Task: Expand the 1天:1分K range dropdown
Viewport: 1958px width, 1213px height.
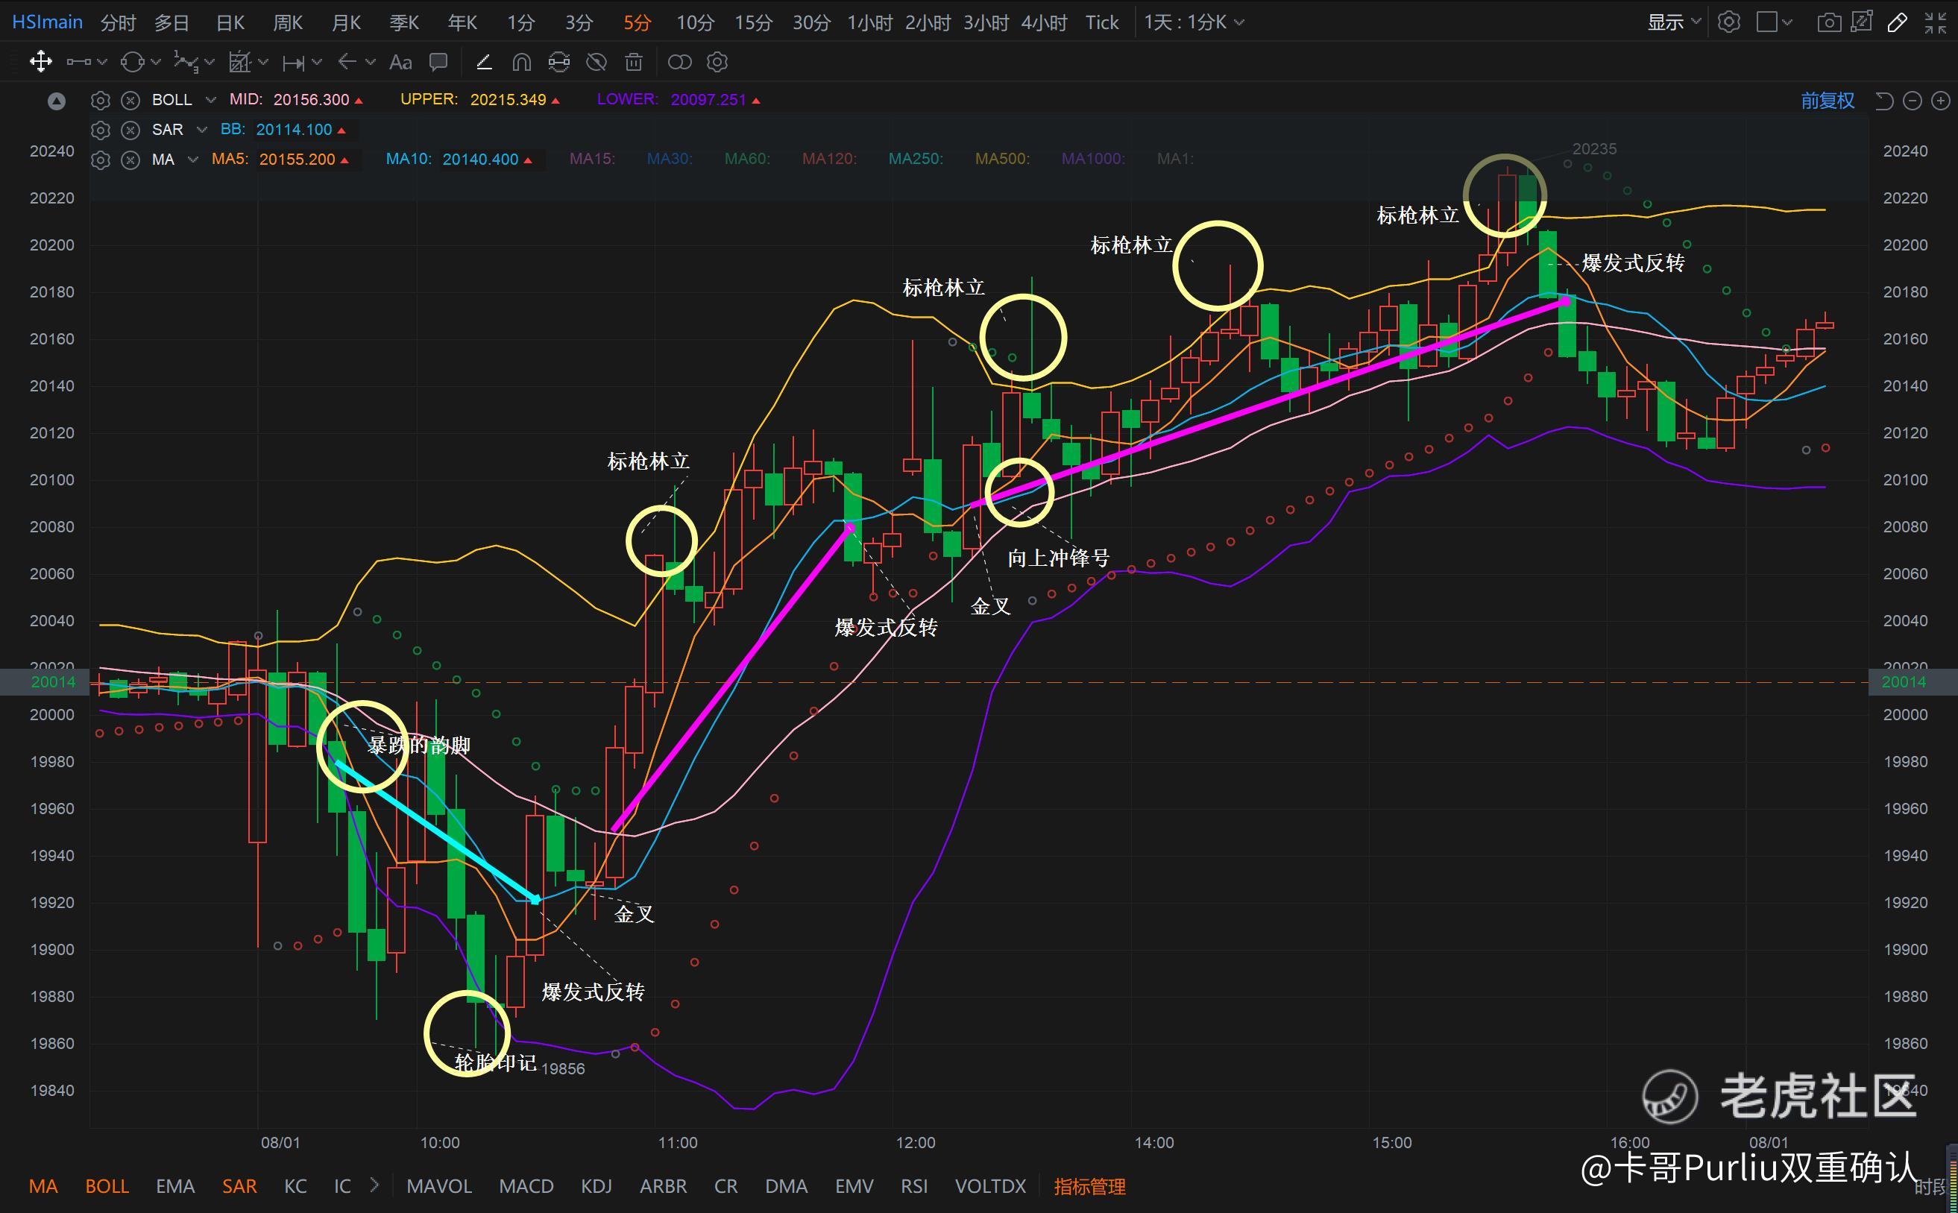Action: pos(1194,22)
